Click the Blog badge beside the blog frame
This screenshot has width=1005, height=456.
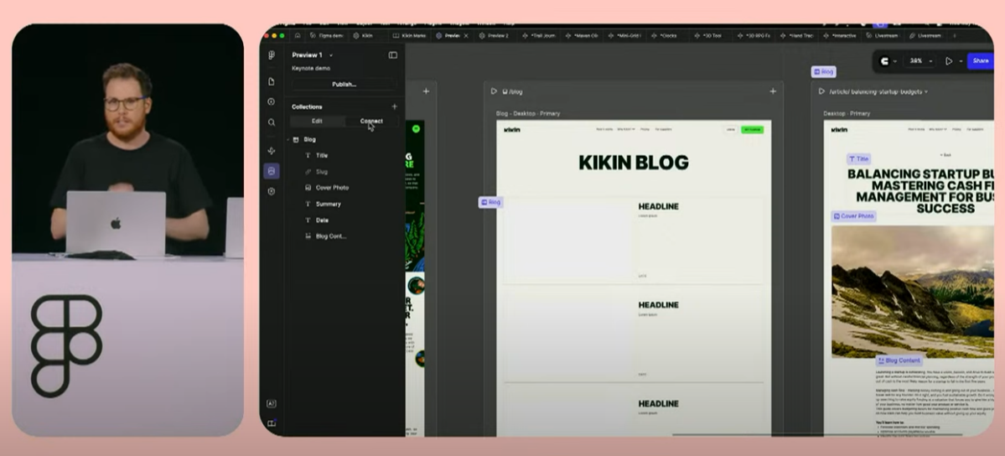pyautogui.click(x=490, y=202)
